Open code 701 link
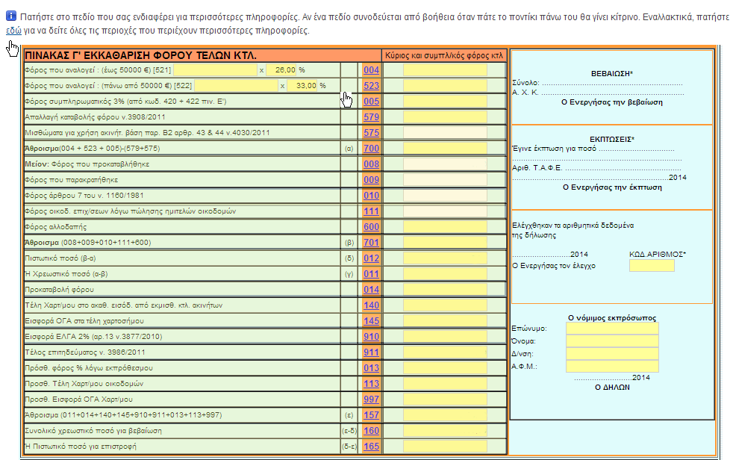The height and width of the screenshot is (460, 733). 371,243
